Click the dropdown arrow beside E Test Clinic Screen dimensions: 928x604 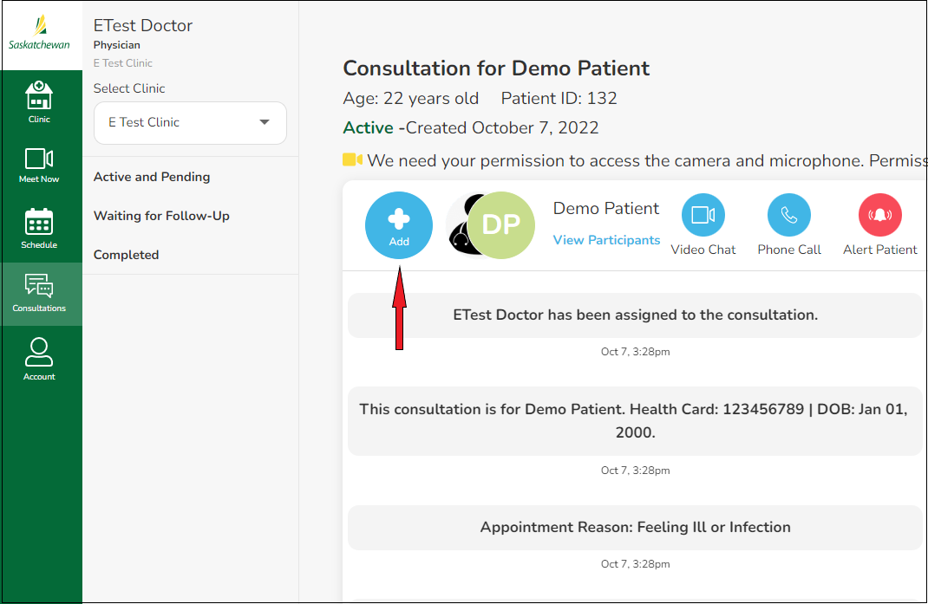point(265,122)
